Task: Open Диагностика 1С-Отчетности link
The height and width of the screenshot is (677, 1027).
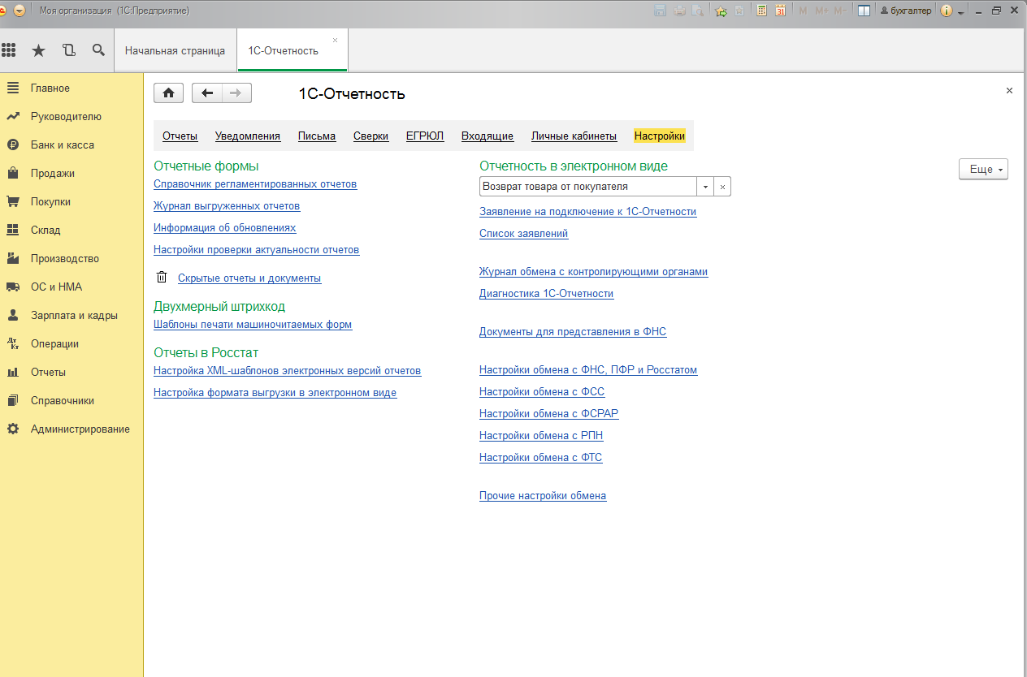Action: (547, 294)
